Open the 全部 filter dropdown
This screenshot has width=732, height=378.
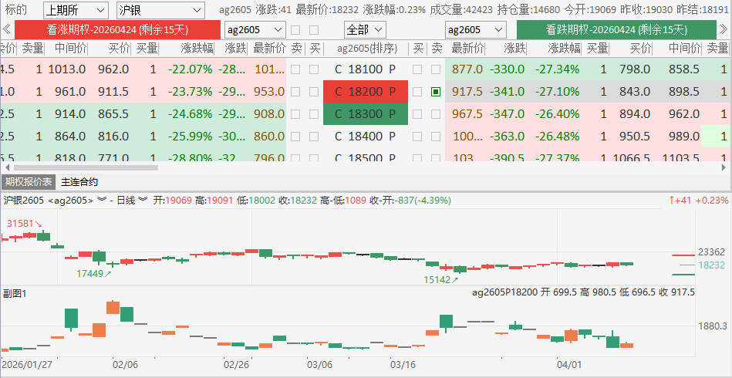point(365,30)
